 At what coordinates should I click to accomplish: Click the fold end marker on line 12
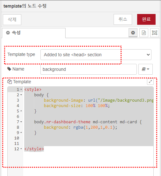(21, 149)
